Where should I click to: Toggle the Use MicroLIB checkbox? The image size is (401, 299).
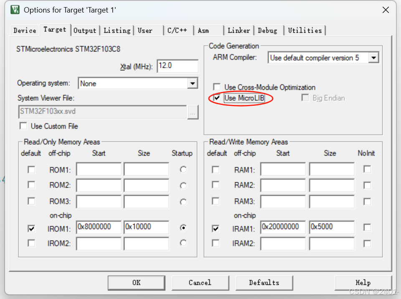point(217,98)
